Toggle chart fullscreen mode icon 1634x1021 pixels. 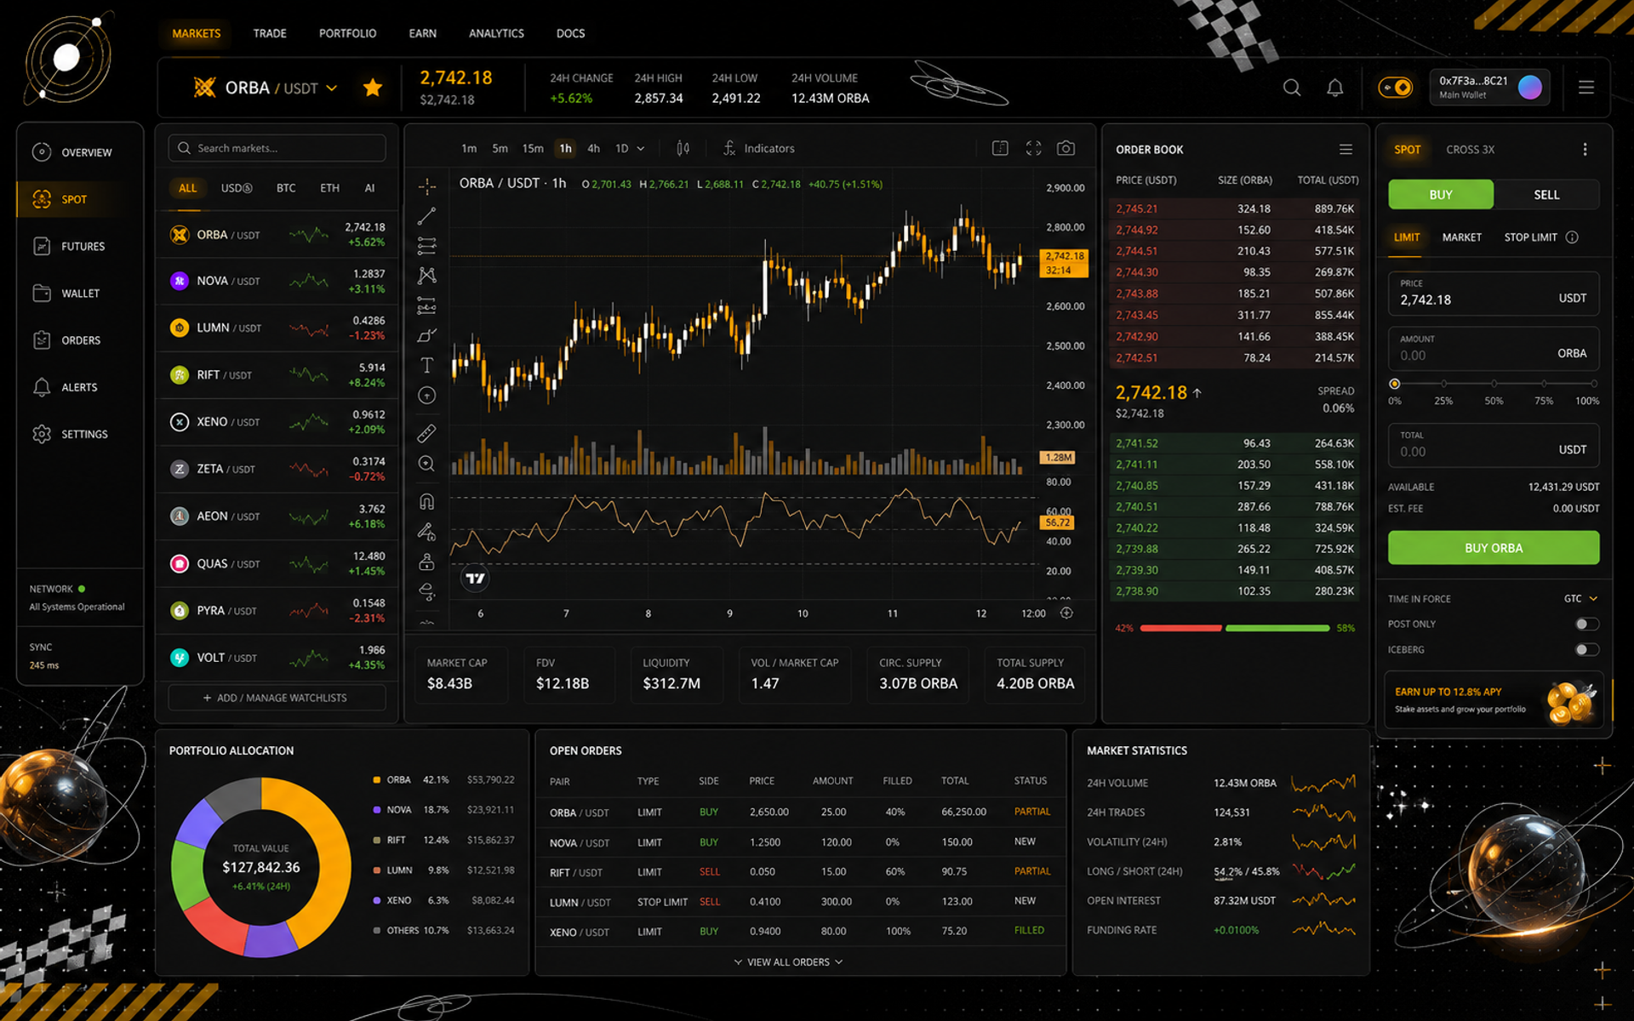point(1033,148)
